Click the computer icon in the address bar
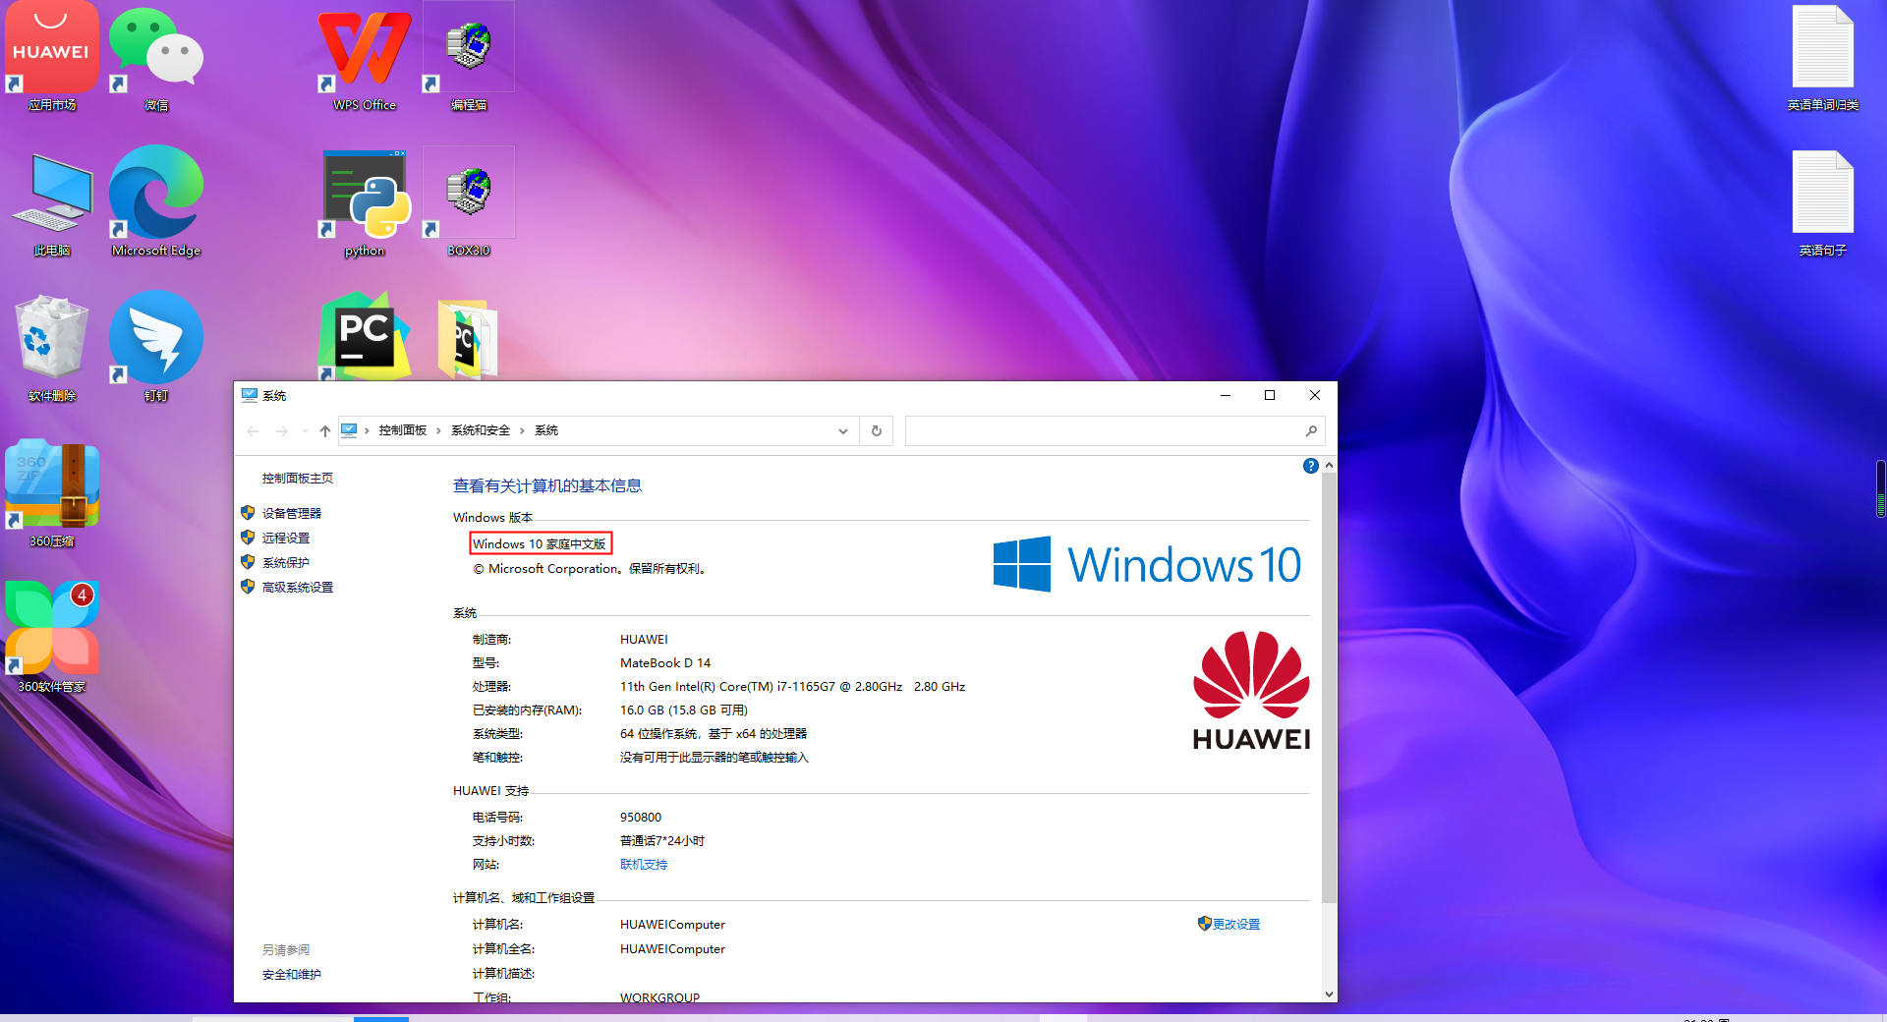 (349, 429)
